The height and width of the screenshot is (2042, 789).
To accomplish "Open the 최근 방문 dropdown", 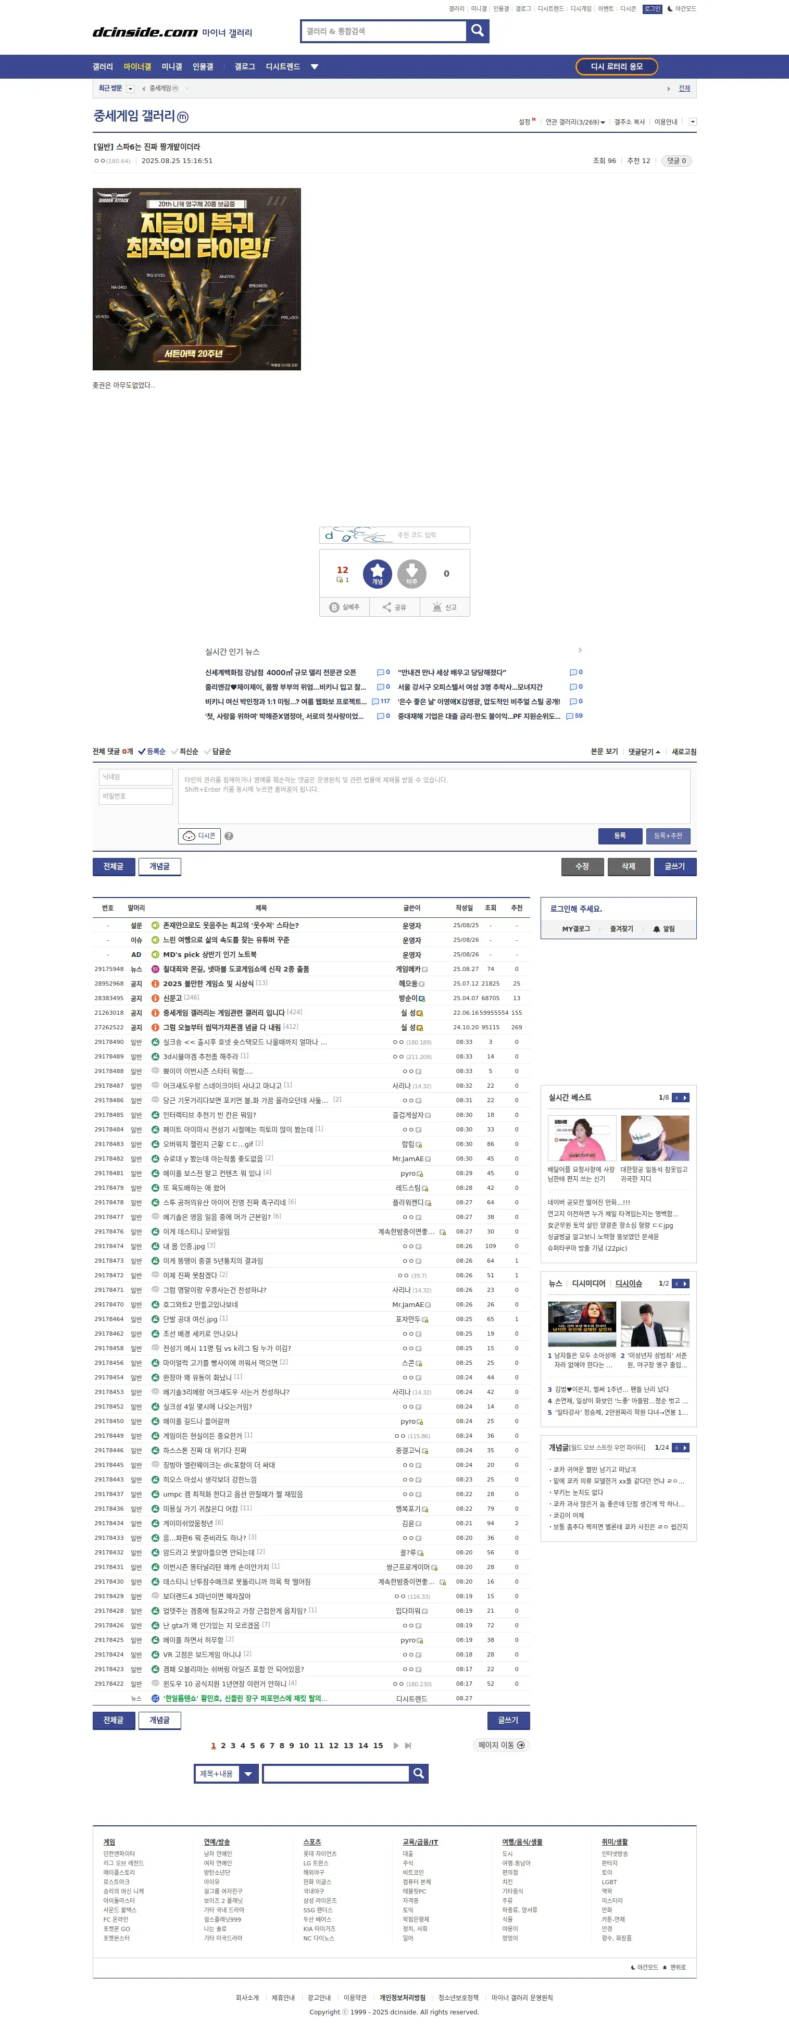I will click(130, 89).
